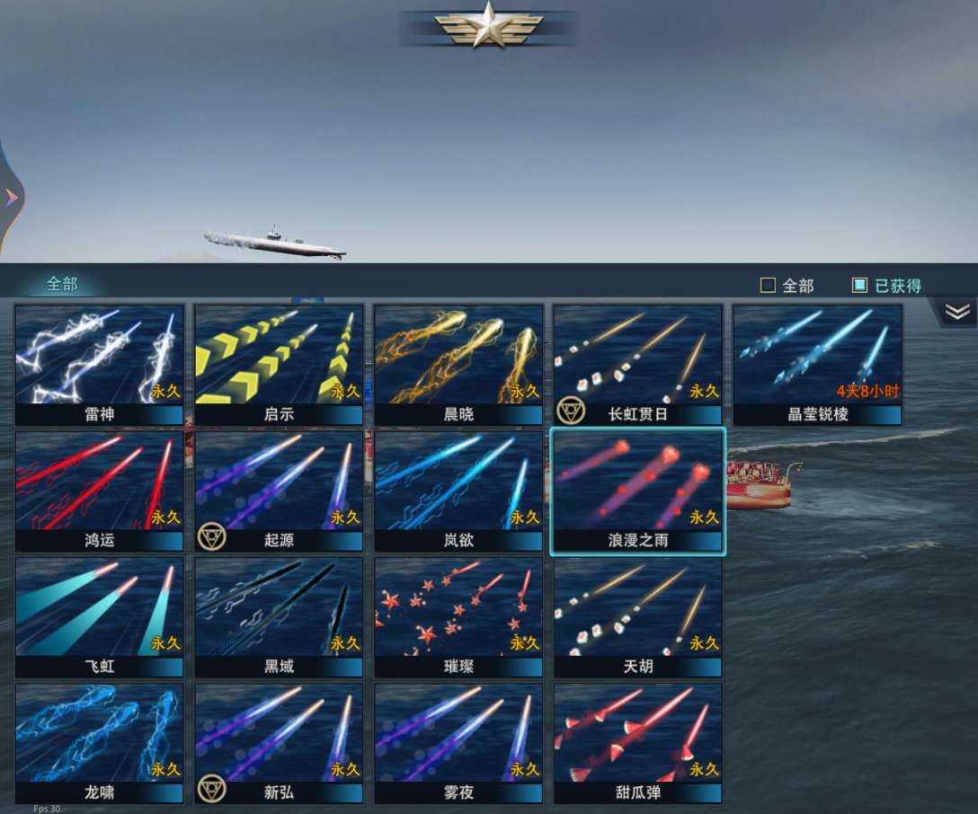Image resolution: width=978 pixels, height=814 pixels.
Task: Choose the 浪漫之雨 highlighted trail skin
Action: click(x=638, y=491)
